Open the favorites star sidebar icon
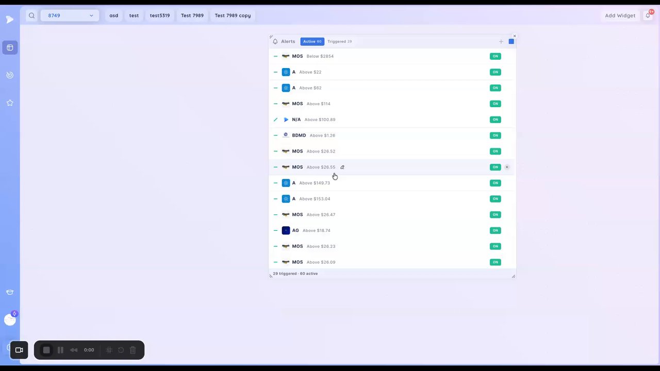 tap(10, 103)
